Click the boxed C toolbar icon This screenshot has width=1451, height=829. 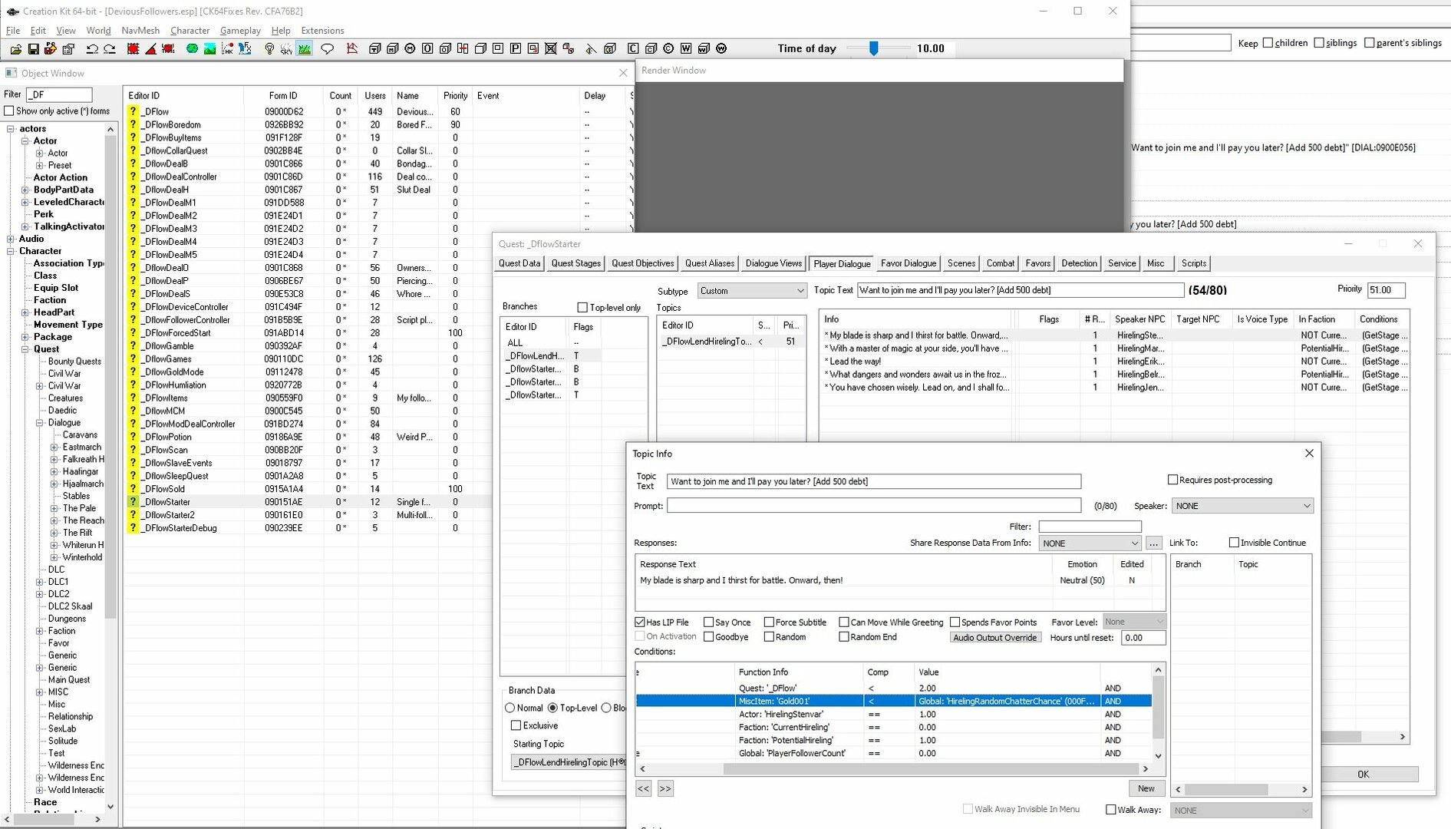click(x=633, y=48)
